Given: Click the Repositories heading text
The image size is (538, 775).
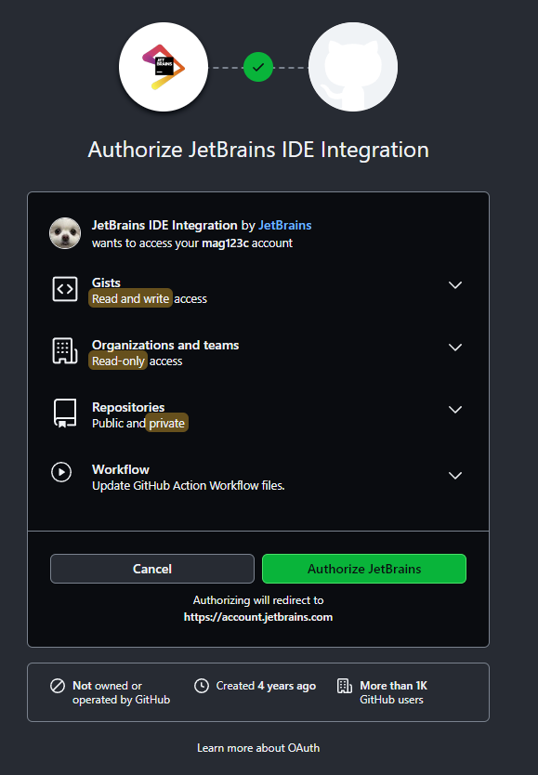Looking at the screenshot, I should pos(128,407).
